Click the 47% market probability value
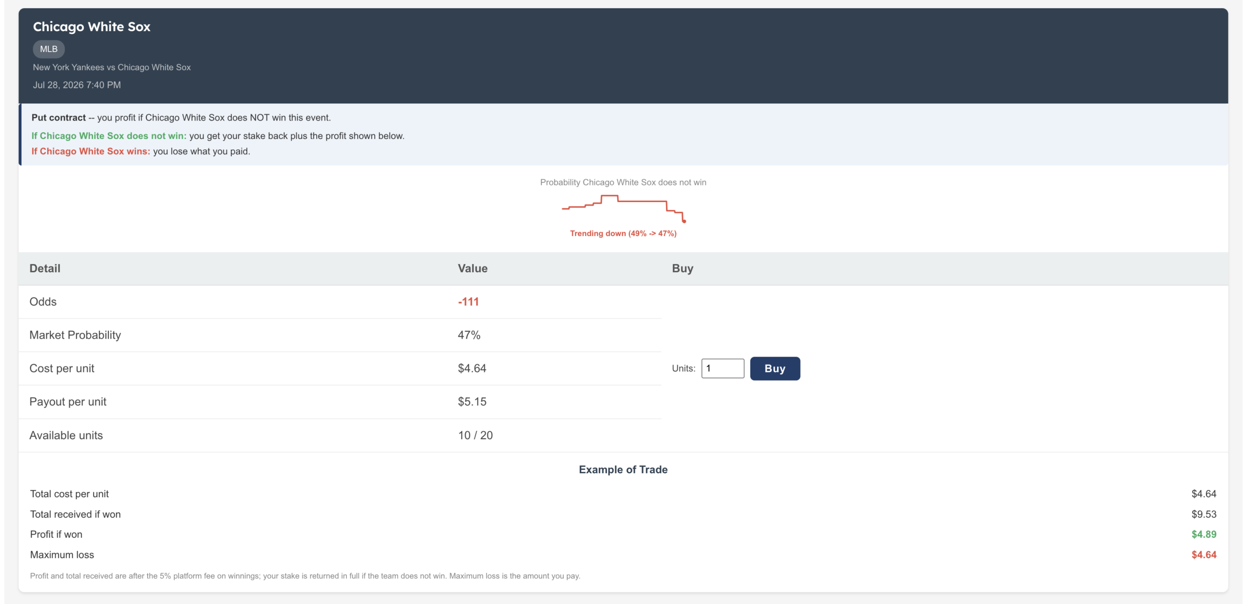Screen dimensions: 1249x604 click(469, 335)
